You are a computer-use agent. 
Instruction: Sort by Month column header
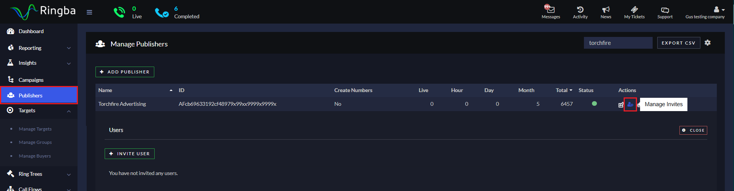click(526, 90)
